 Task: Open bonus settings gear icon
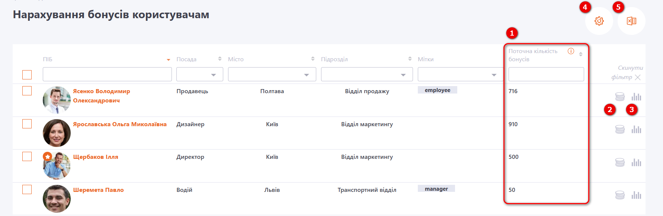[599, 21]
